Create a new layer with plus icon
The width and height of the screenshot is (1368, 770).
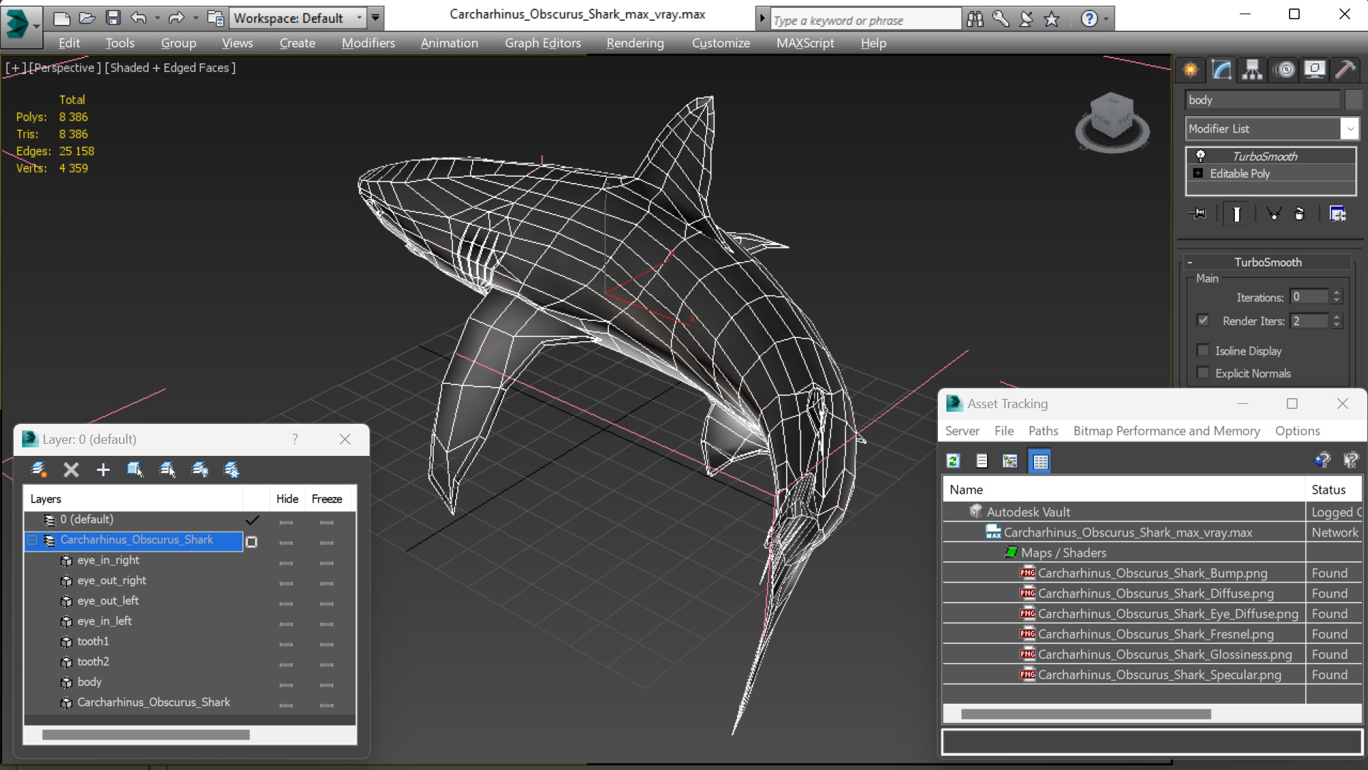(x=103, y=469)
